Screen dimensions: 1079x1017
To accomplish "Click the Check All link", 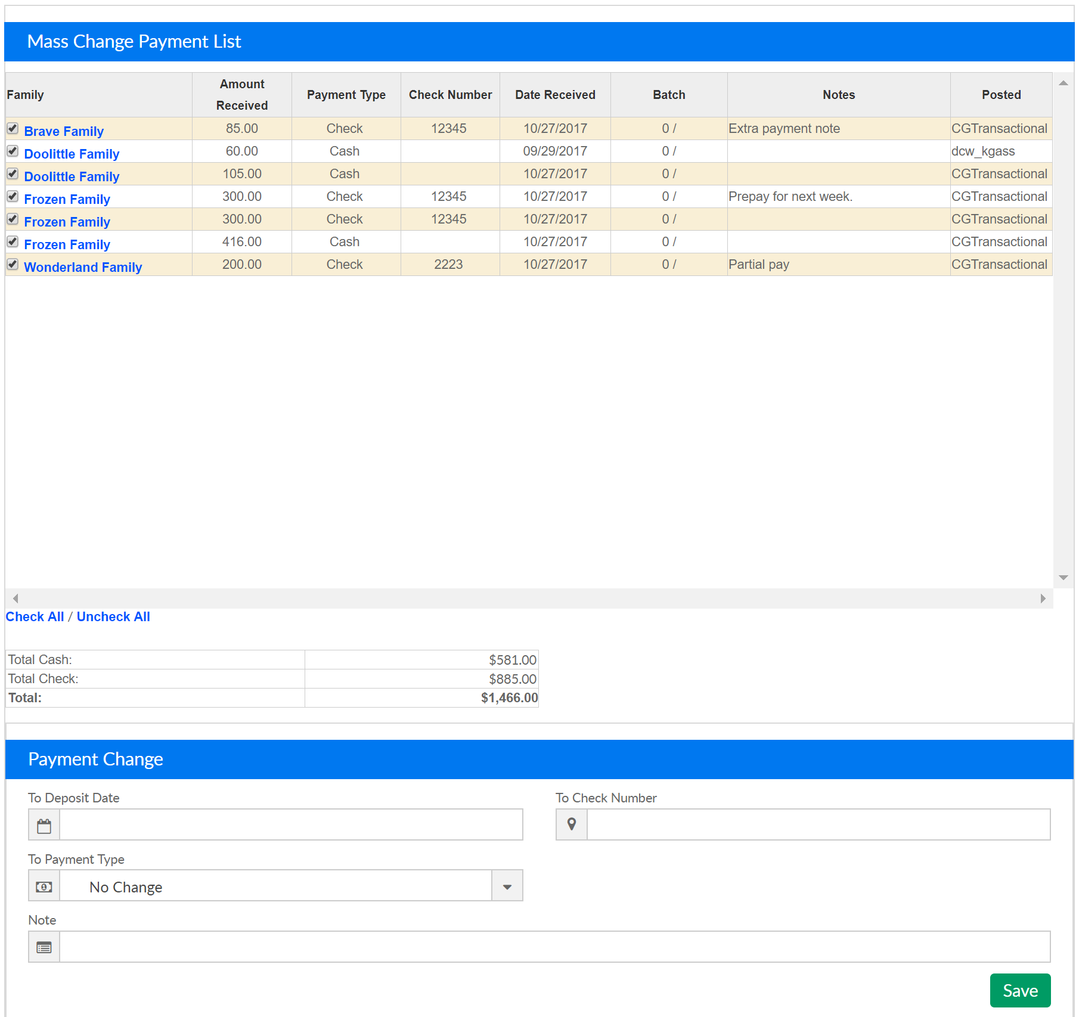I will [x=35, y=617].
